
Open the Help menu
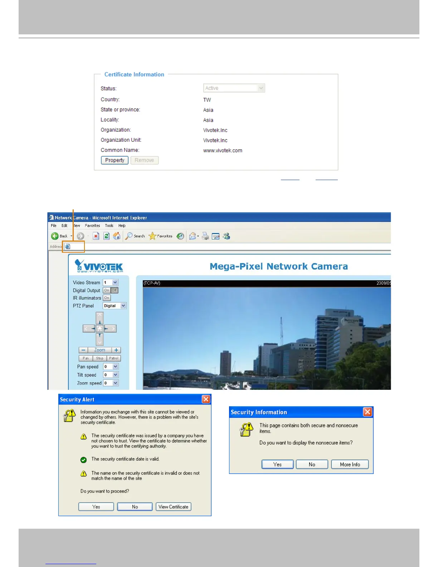click(122, 226)
